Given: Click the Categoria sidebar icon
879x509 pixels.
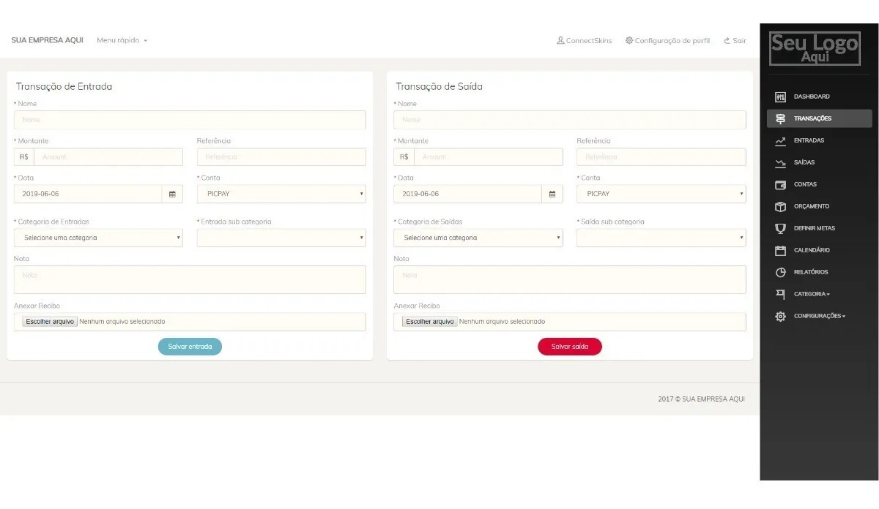Looking at the screenshot, I should coord(780,294).
